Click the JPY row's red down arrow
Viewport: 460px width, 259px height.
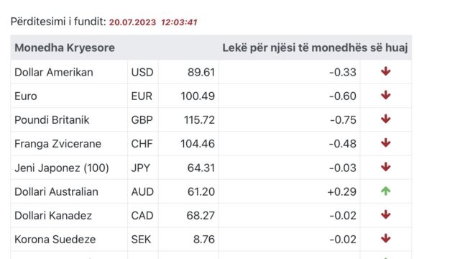pyautogui.click(x=385, y=167)
